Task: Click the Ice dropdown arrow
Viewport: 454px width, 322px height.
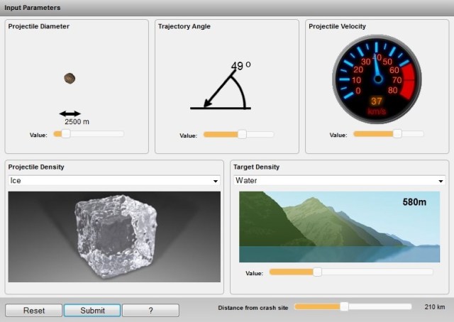Action: 215,182
